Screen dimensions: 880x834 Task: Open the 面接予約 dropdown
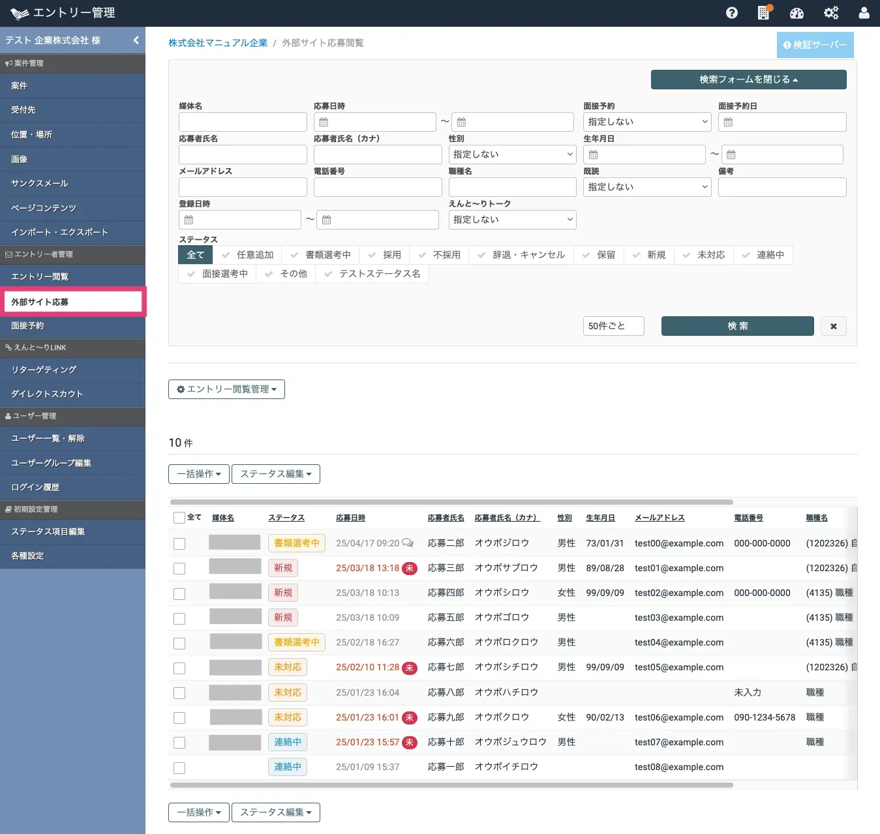coord(646,122)
